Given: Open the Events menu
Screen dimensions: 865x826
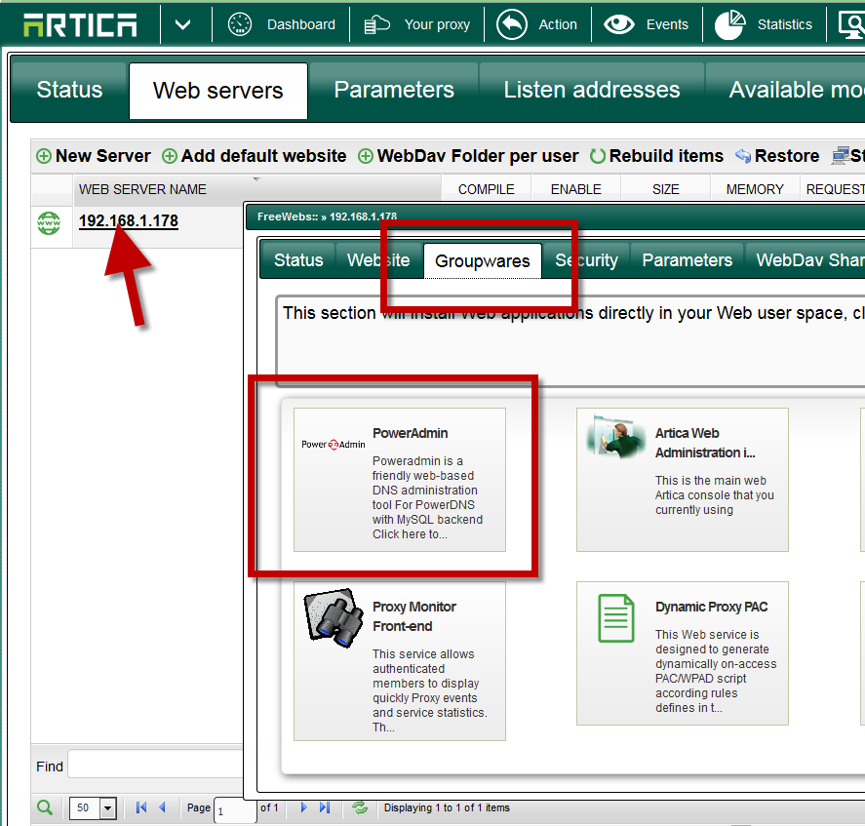Looking at the screenshot, I should pyautogui.click(x=667, y=24).
